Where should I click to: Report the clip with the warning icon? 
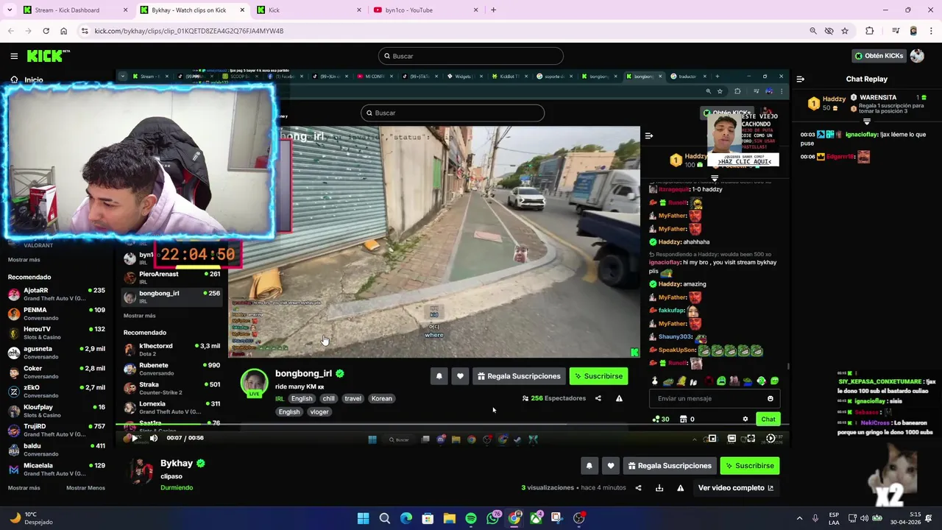(x=680, y=488)
